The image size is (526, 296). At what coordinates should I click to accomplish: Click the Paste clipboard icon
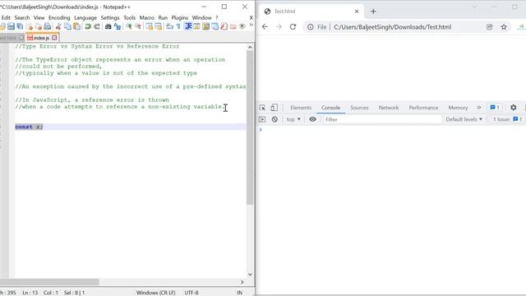pyautogui.click(x=76, y=26)
